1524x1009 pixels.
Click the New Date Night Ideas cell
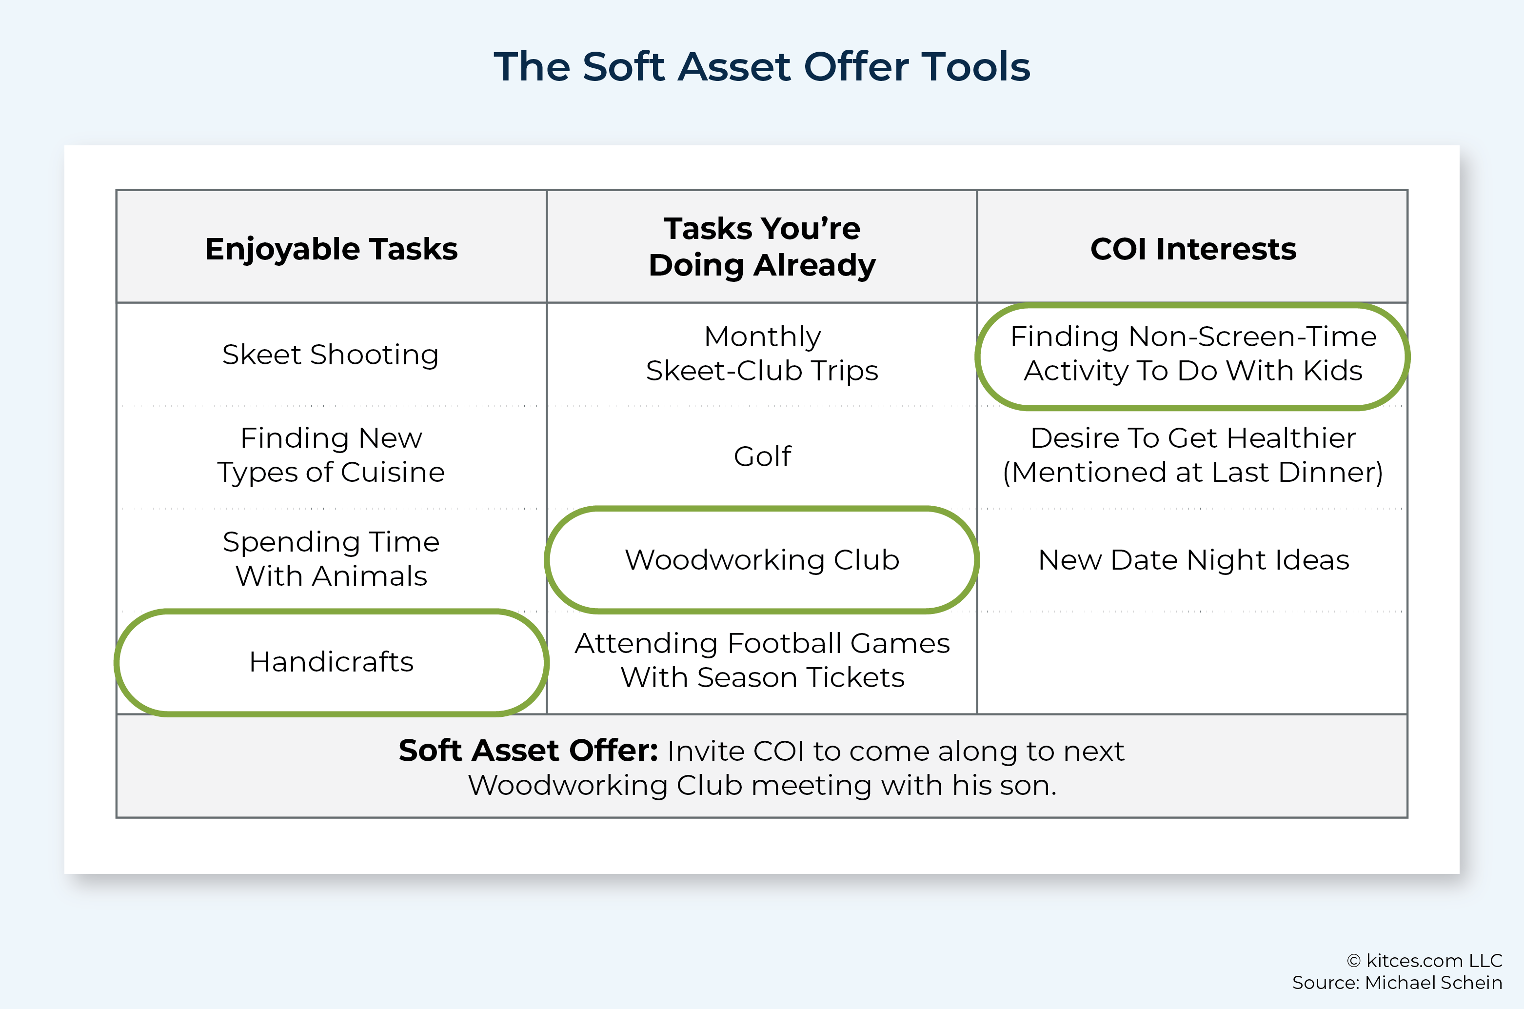click(x=1193, y=559)
